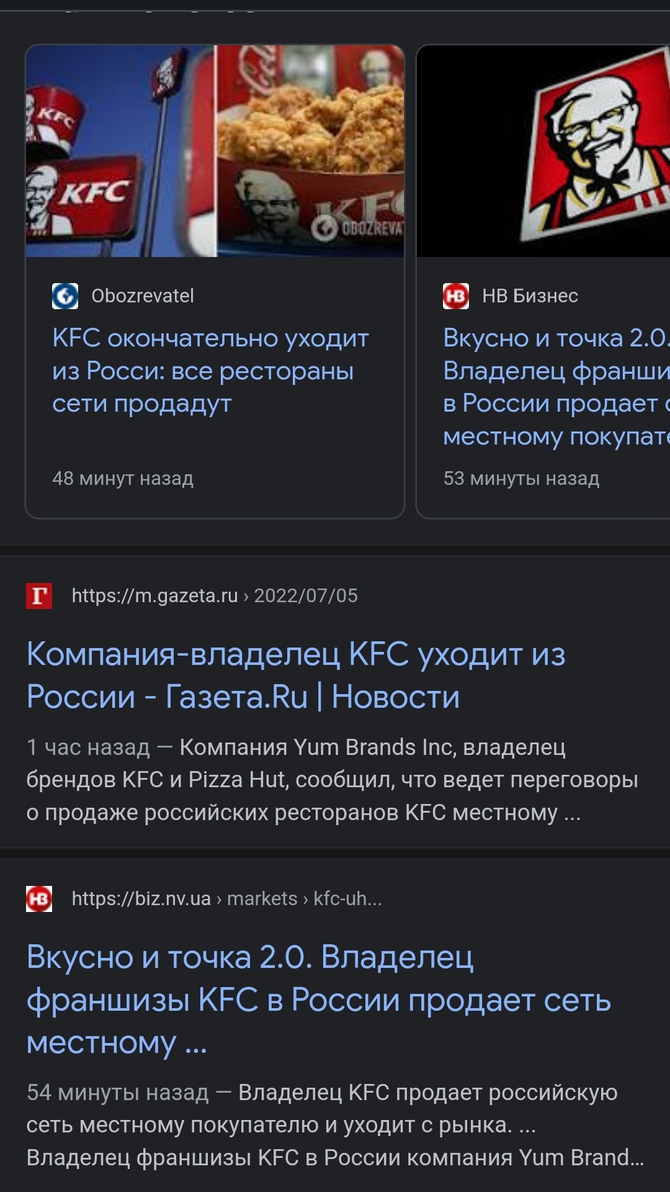Image resolution: width=670 pixels, height=1192 pixels.
Task: Open headline 'KFC окончательно уходит из Росси'
Action: [210, 371]
